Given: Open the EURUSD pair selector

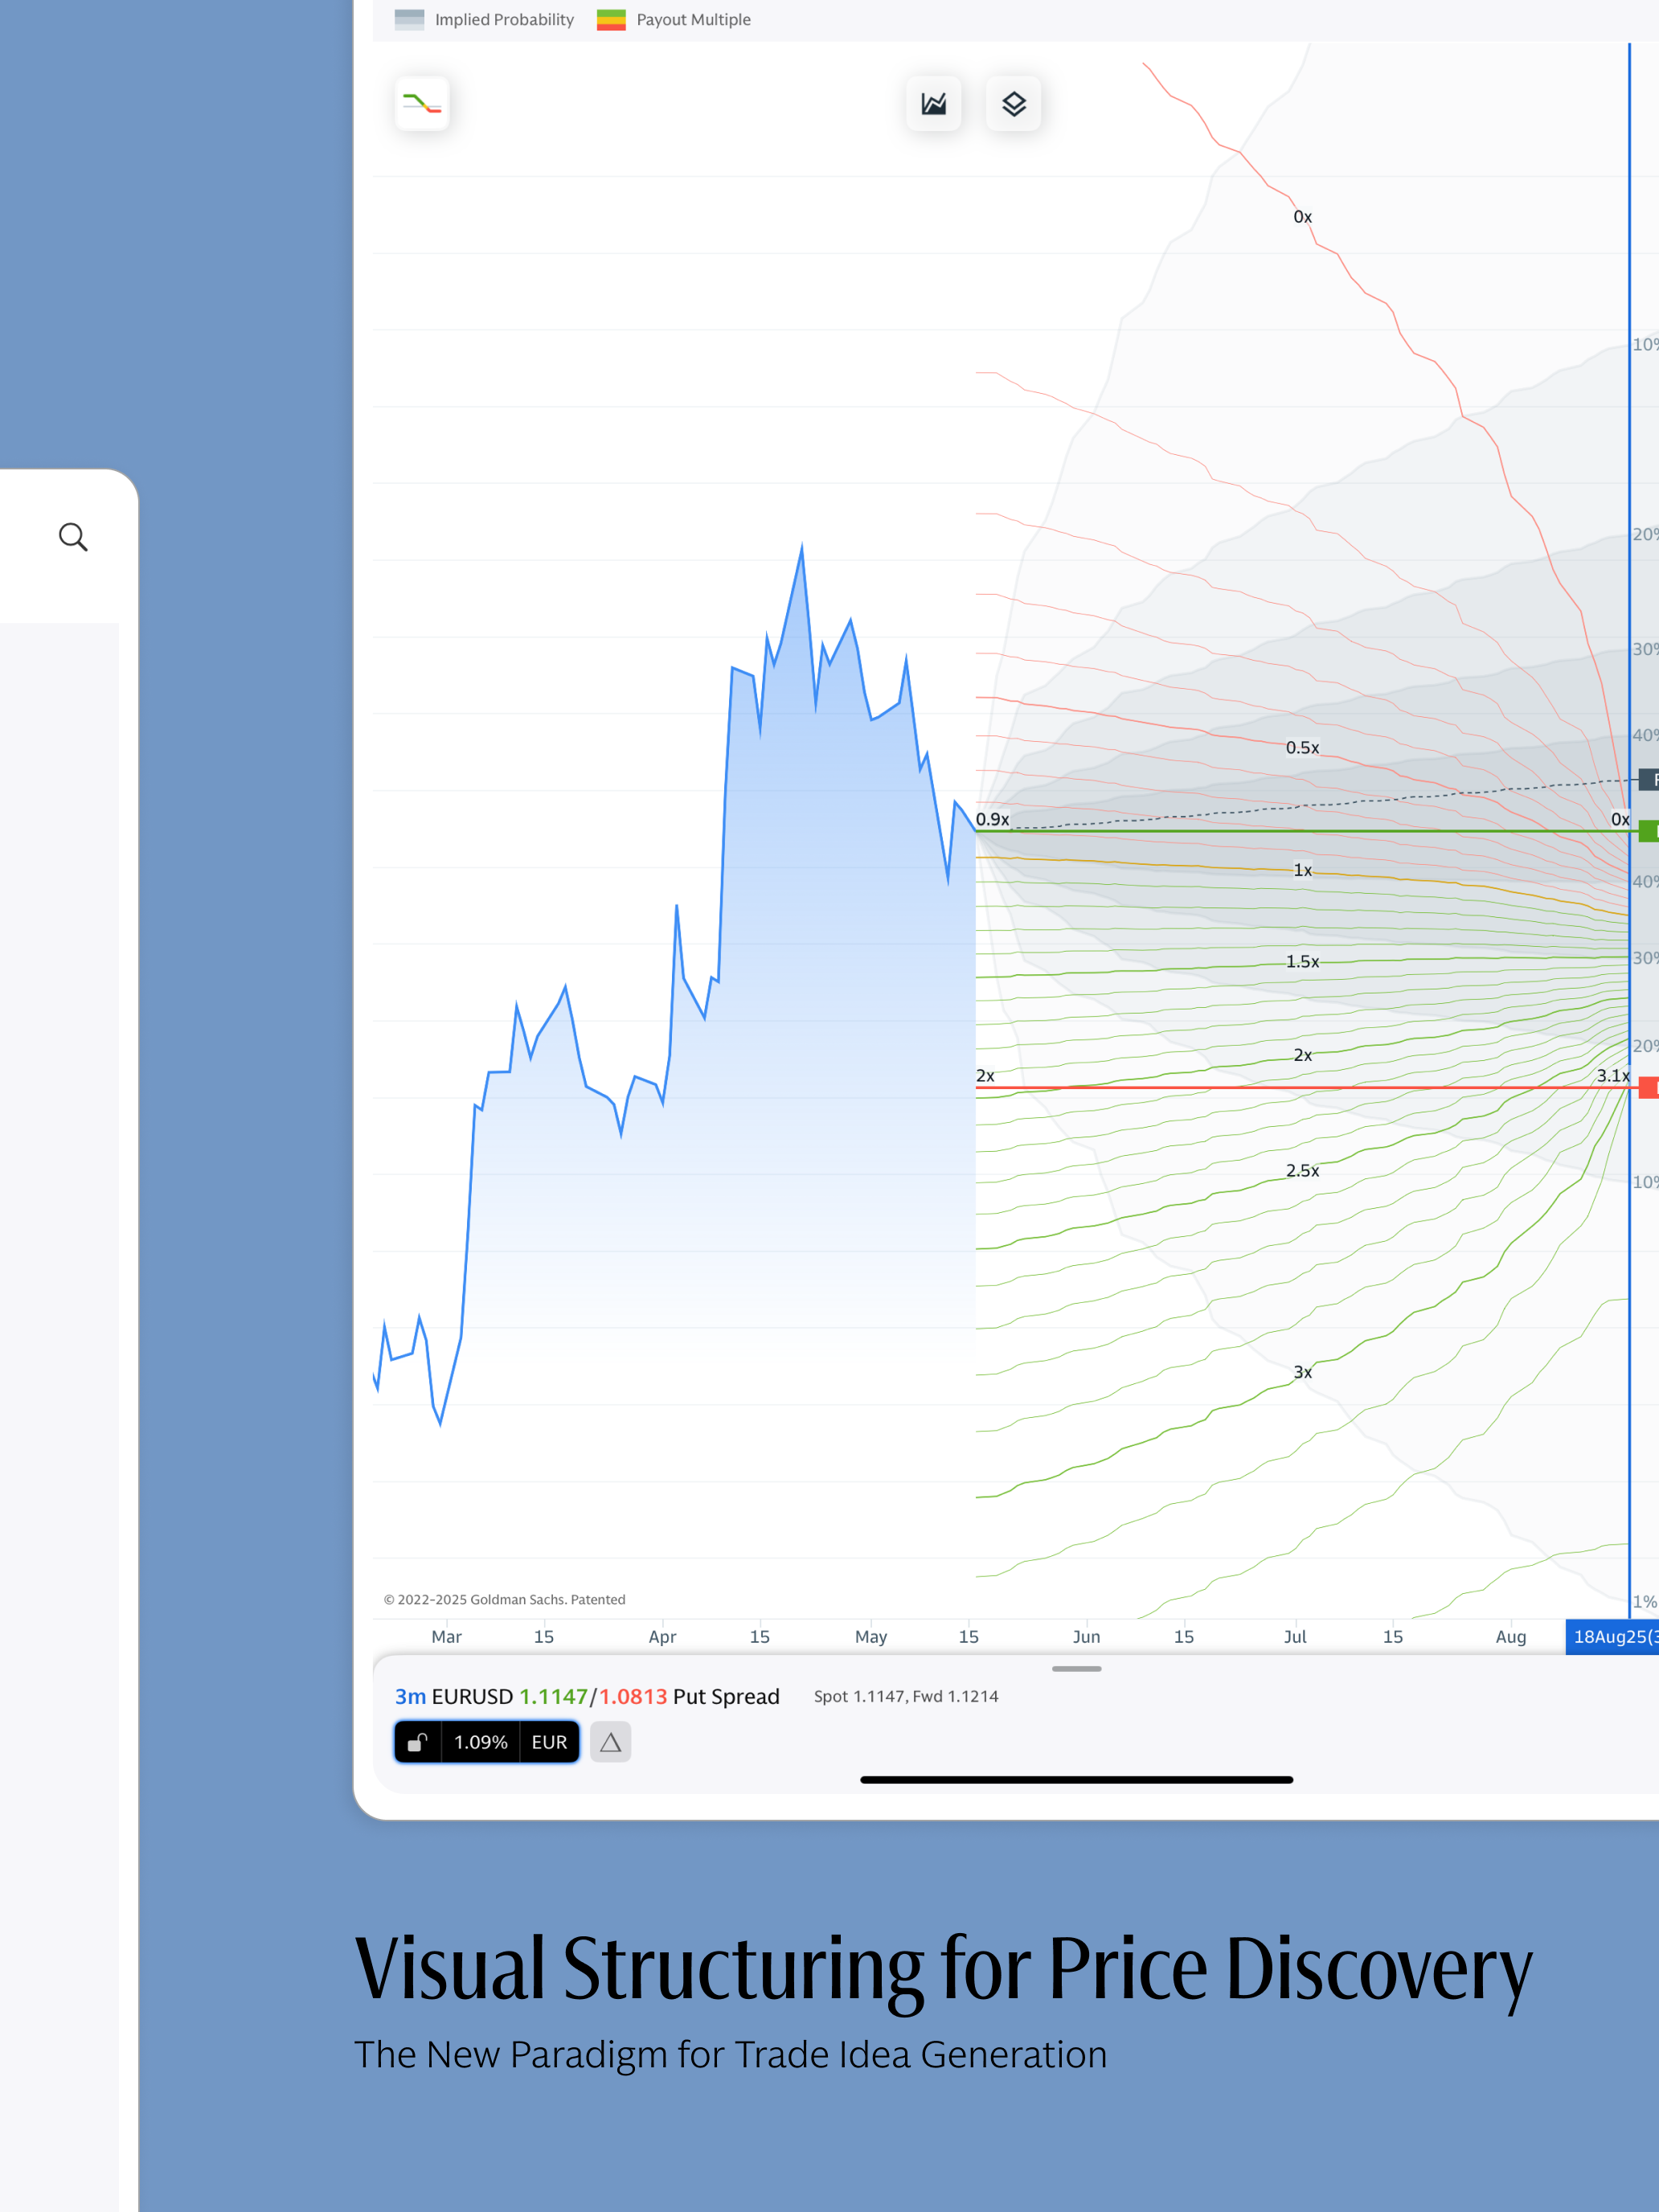Looking at the screenshot, I should click(472, 1696).
